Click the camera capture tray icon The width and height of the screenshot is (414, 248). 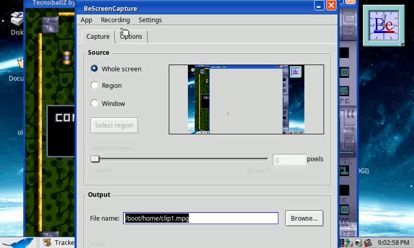coord(368,242)
